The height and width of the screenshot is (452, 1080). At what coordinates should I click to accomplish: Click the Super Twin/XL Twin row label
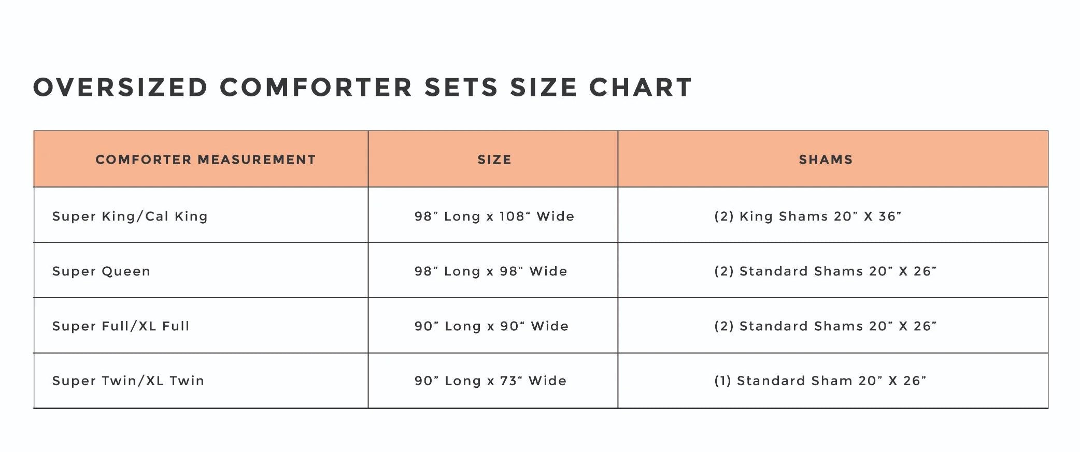[129, 381]
